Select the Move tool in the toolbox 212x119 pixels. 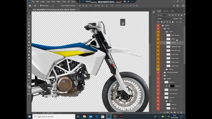(29, 13)
